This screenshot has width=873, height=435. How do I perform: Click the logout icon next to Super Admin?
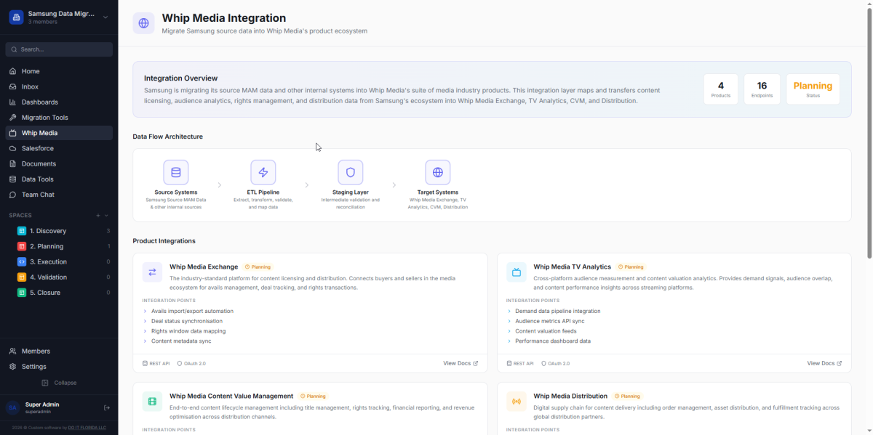point(107,407)
